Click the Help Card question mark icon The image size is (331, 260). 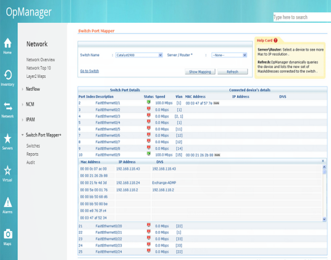point(275,40)
